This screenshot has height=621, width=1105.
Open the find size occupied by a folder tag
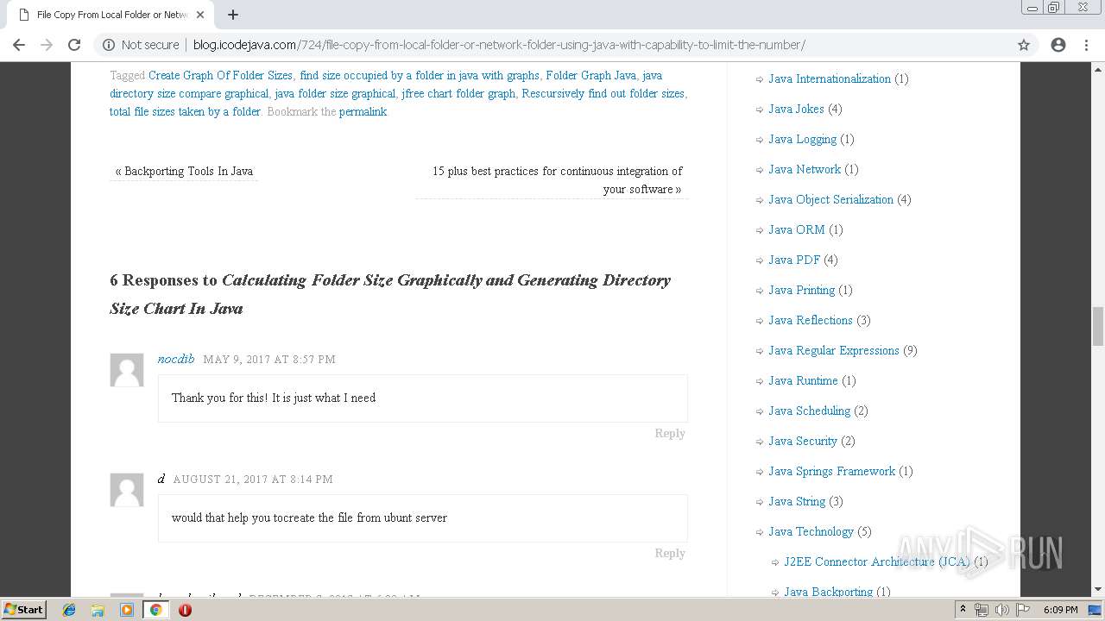tap(420, 76)
